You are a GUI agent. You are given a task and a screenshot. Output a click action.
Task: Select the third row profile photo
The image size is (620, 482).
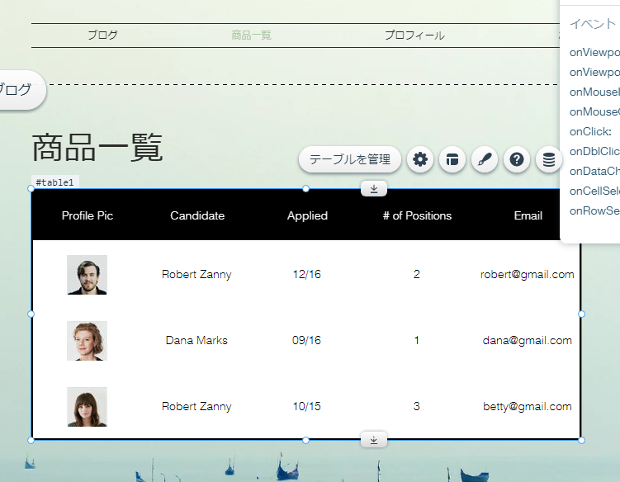(87, 407)
